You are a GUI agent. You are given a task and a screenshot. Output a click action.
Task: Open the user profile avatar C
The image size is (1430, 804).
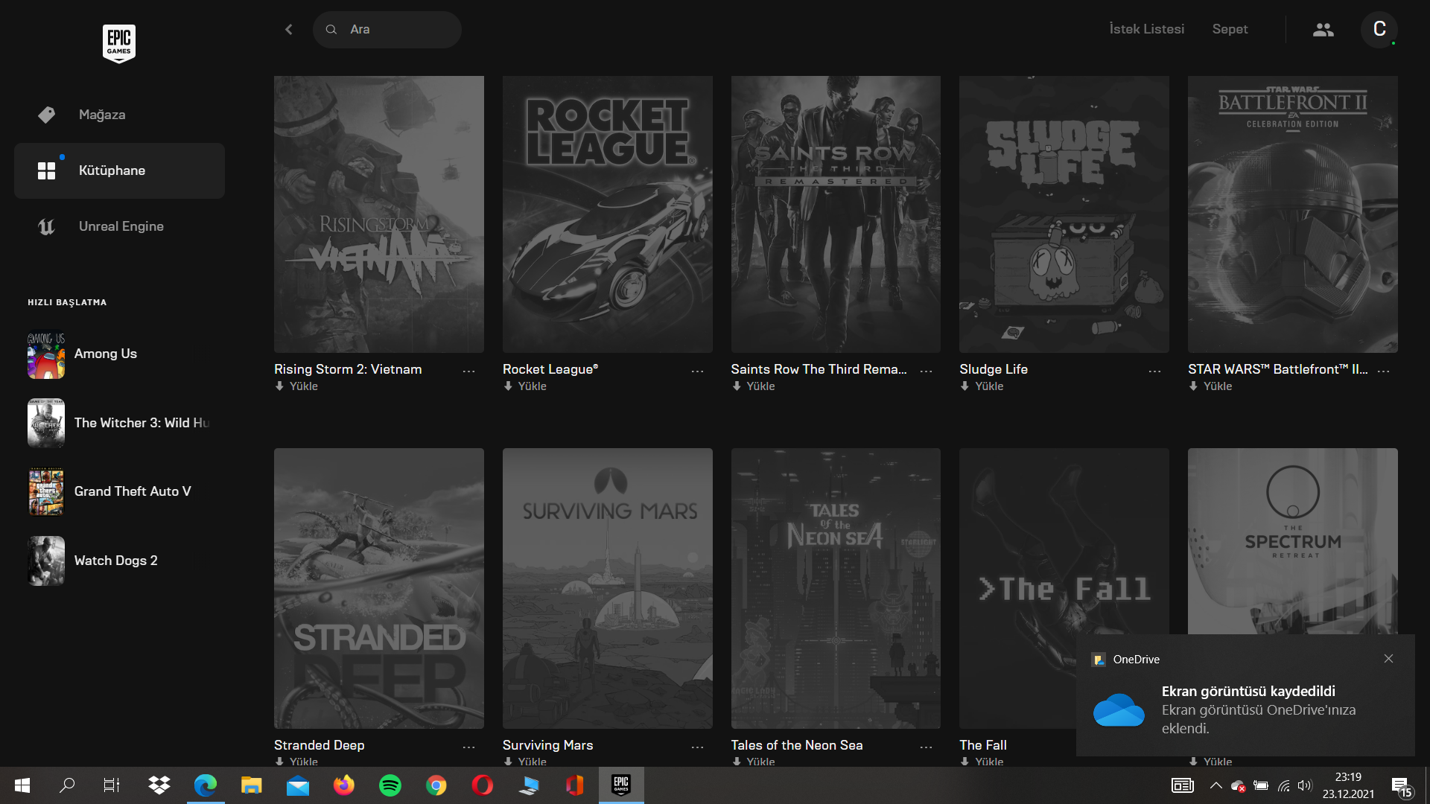click(x=1379, y=30)
